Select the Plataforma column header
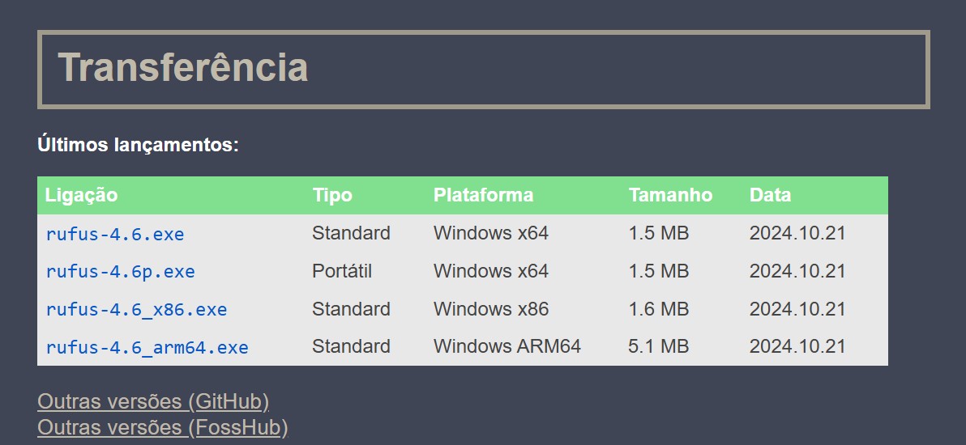966x445 pixels. [x=483, y=195]
